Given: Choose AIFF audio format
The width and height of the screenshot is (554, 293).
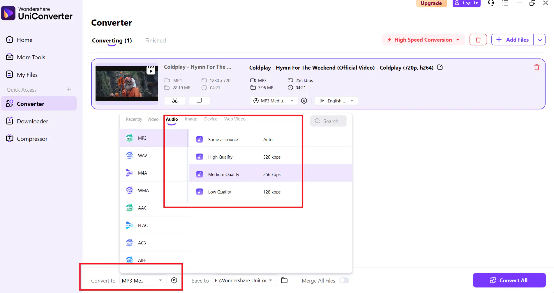Looking at the screenshot, I should [154, 260].
